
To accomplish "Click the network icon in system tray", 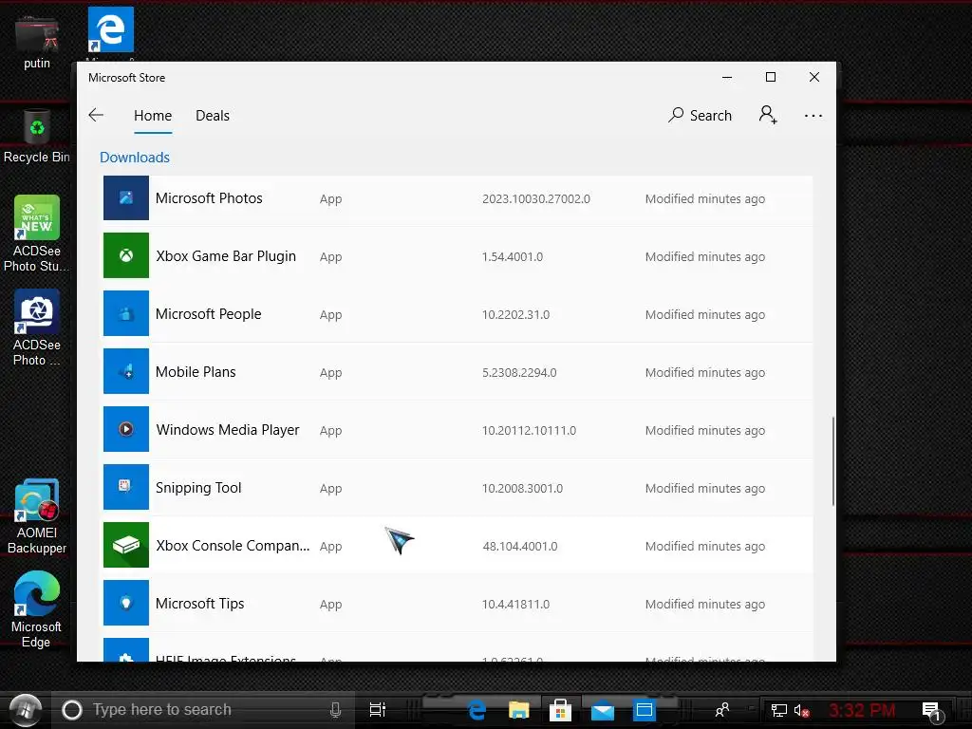I will [778, 710].
